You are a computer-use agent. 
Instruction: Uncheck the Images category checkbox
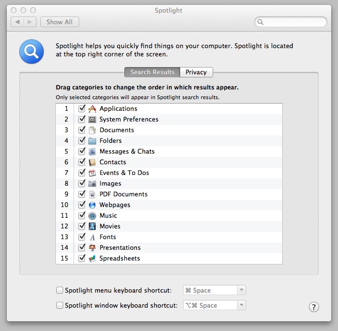(x=82, y=183)
